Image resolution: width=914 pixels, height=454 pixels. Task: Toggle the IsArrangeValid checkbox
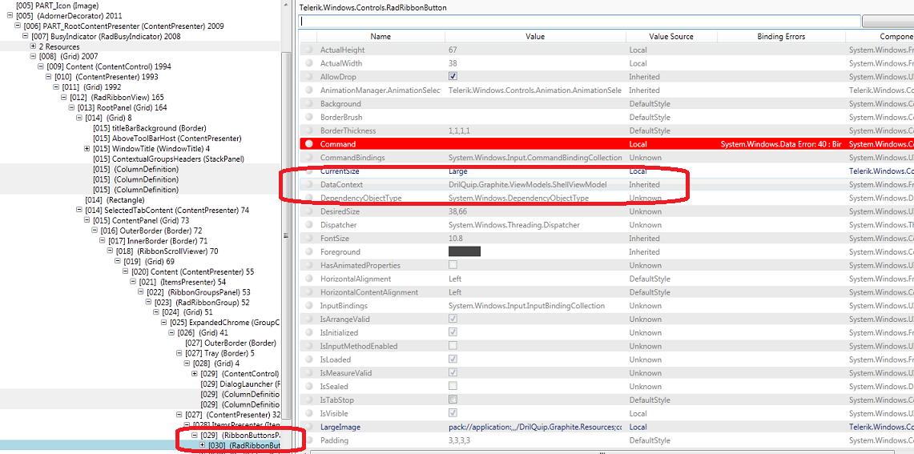pos(453,319)
